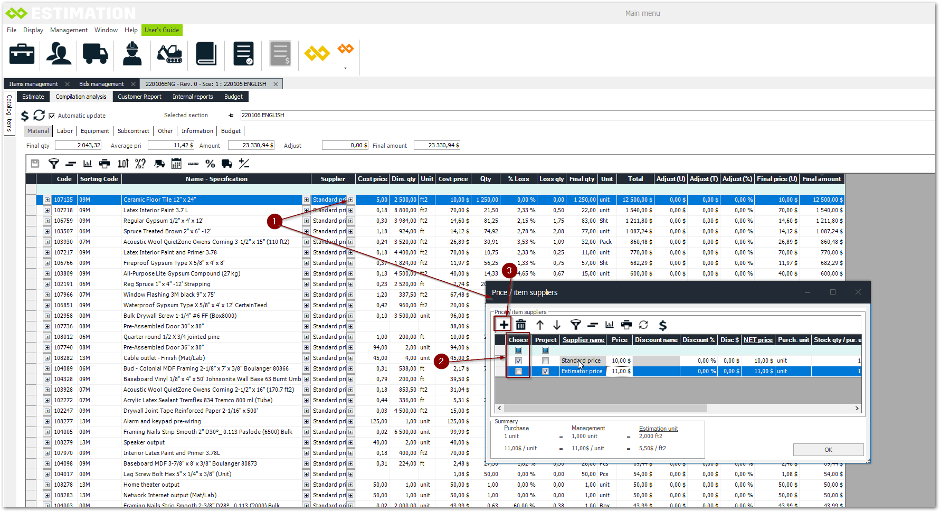
Task: Expand supplier button for Latex Interior Paint 3.7 L
Action: 350,210
